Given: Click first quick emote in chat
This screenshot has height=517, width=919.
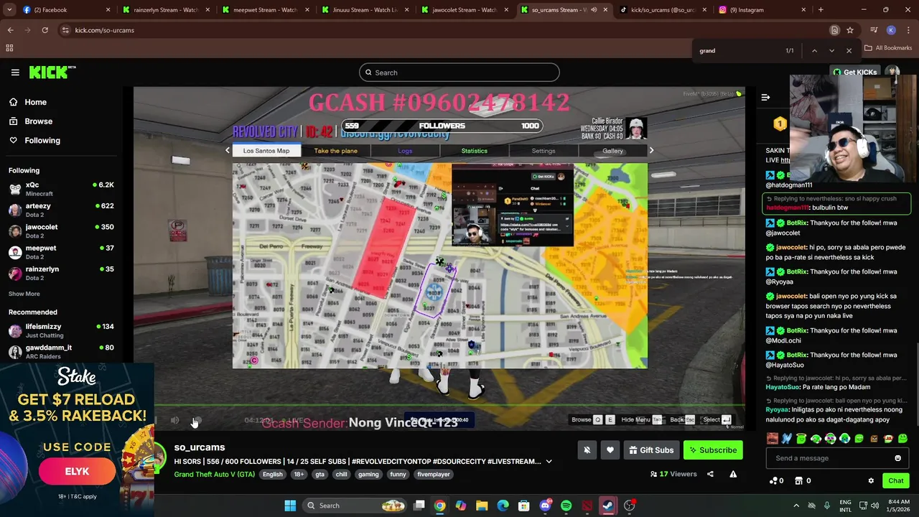Looking at the screenshot, I should pyautogui.click(x=772, y=439).
